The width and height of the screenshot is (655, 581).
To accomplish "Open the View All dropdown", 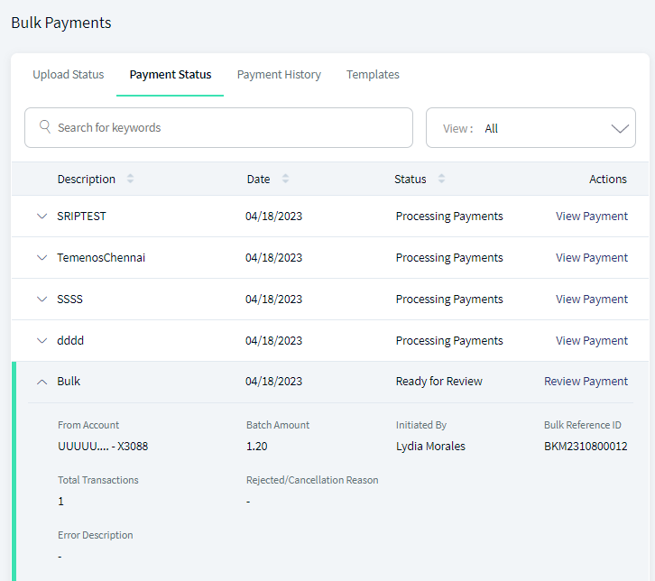I will click(x=530, y=128).
